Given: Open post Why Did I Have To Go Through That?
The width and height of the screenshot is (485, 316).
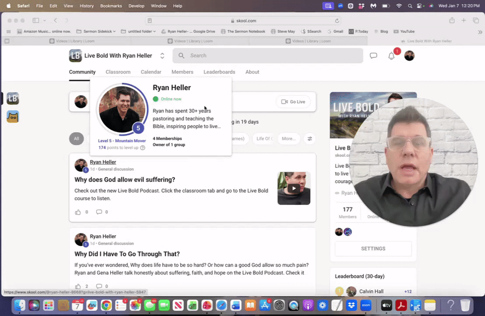Looking at the screenshot, I should coord(127,254).
